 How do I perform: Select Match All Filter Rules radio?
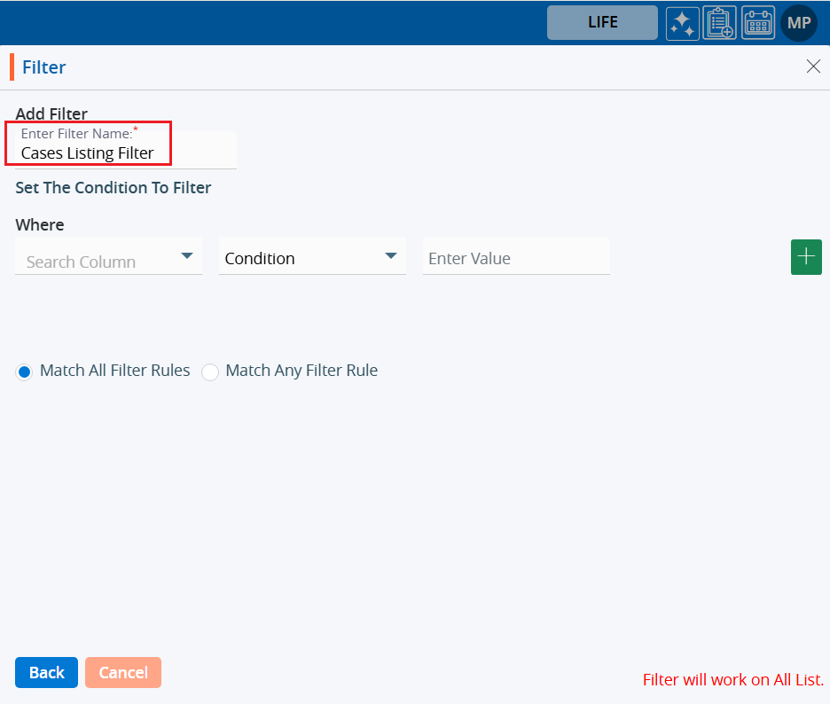coord(25,372)
